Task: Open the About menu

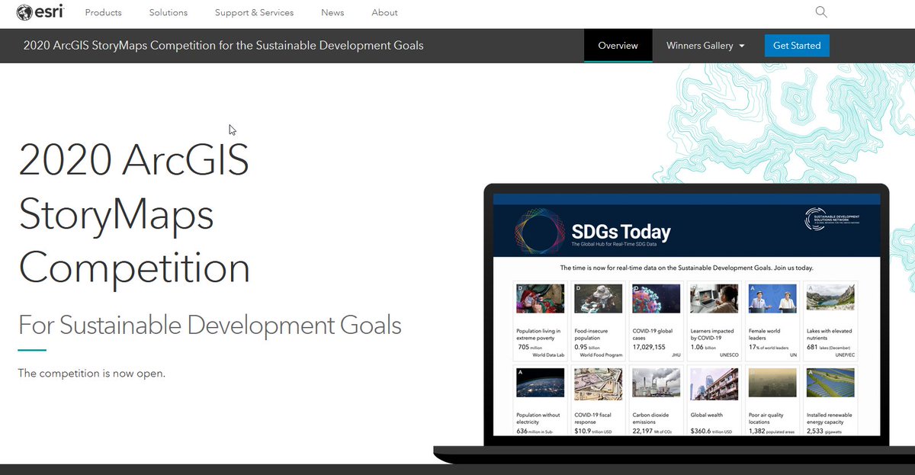Action: point(384,13)
